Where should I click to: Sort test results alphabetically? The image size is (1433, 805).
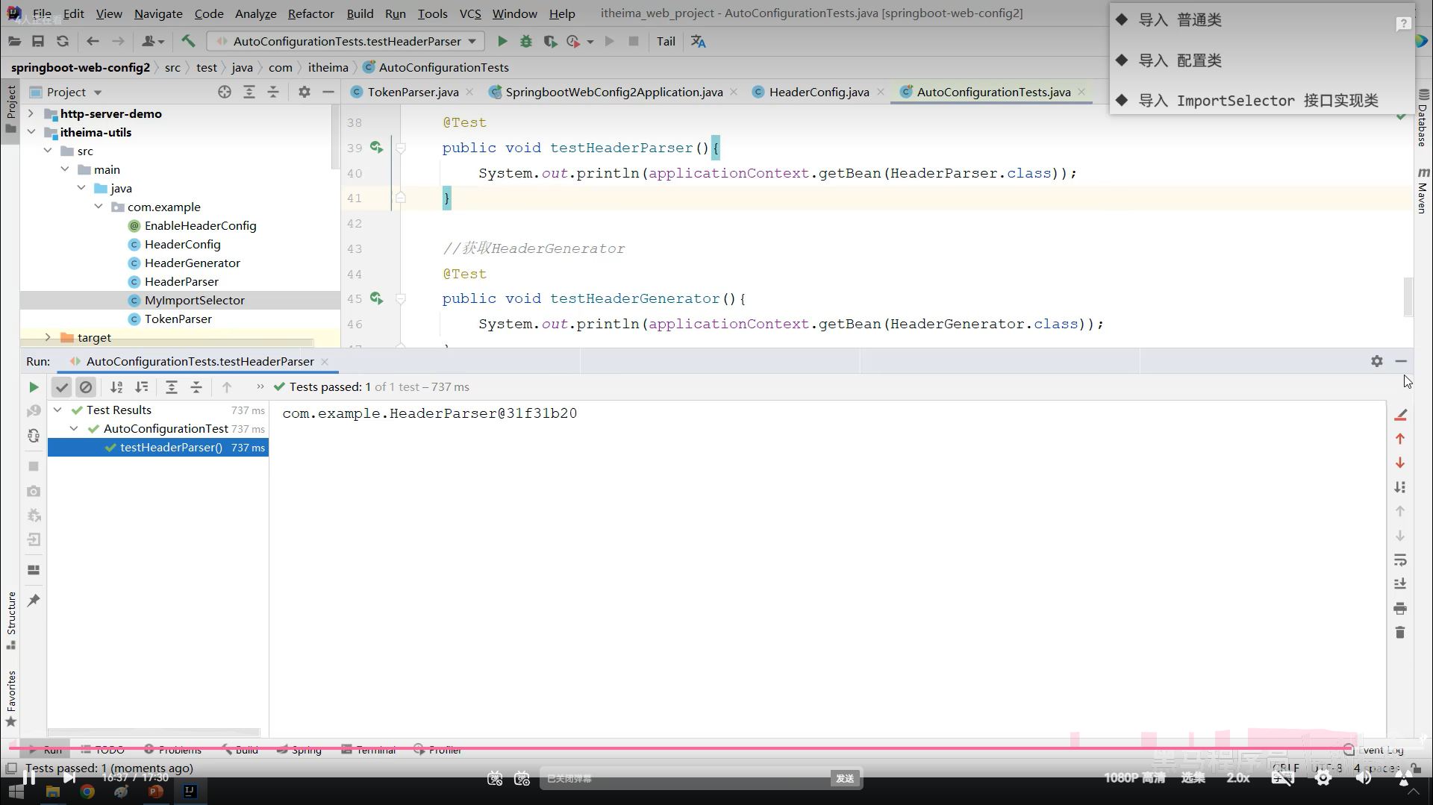point(116,387)
